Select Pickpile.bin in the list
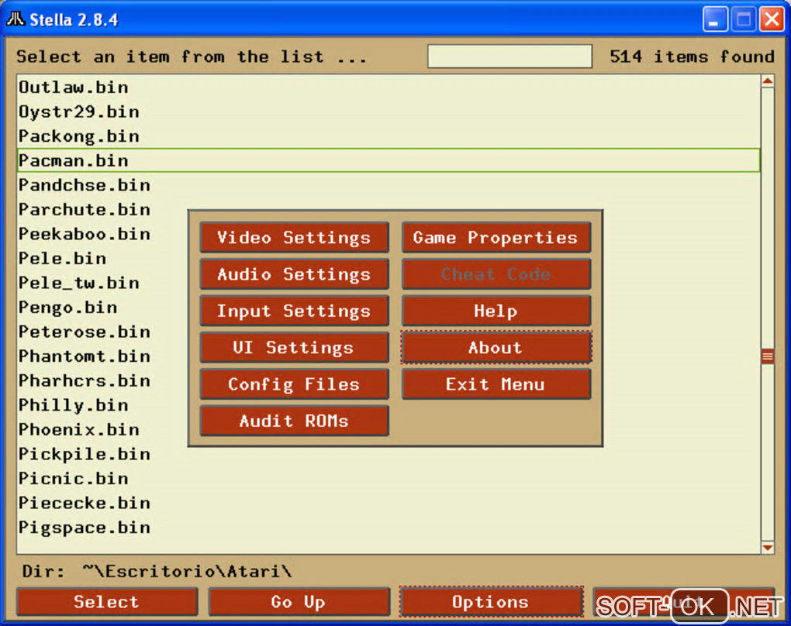The height and width of the screenshot is (626, 791). tap(388, 454)
